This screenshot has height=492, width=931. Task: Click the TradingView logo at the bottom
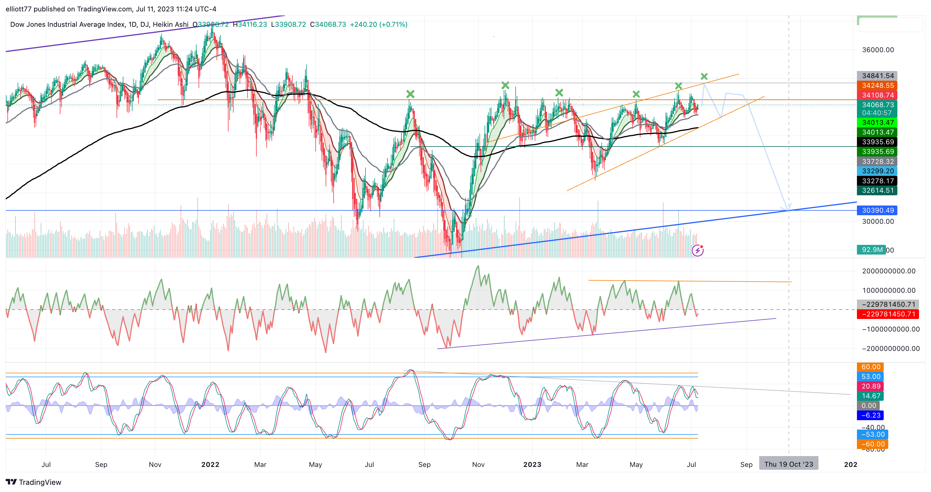click(x=34, y=482)
